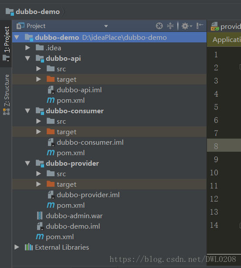The image size is (241, 268).
Task: Click the Maven icon of root pom.xml
Action: [x=40, y=237]
